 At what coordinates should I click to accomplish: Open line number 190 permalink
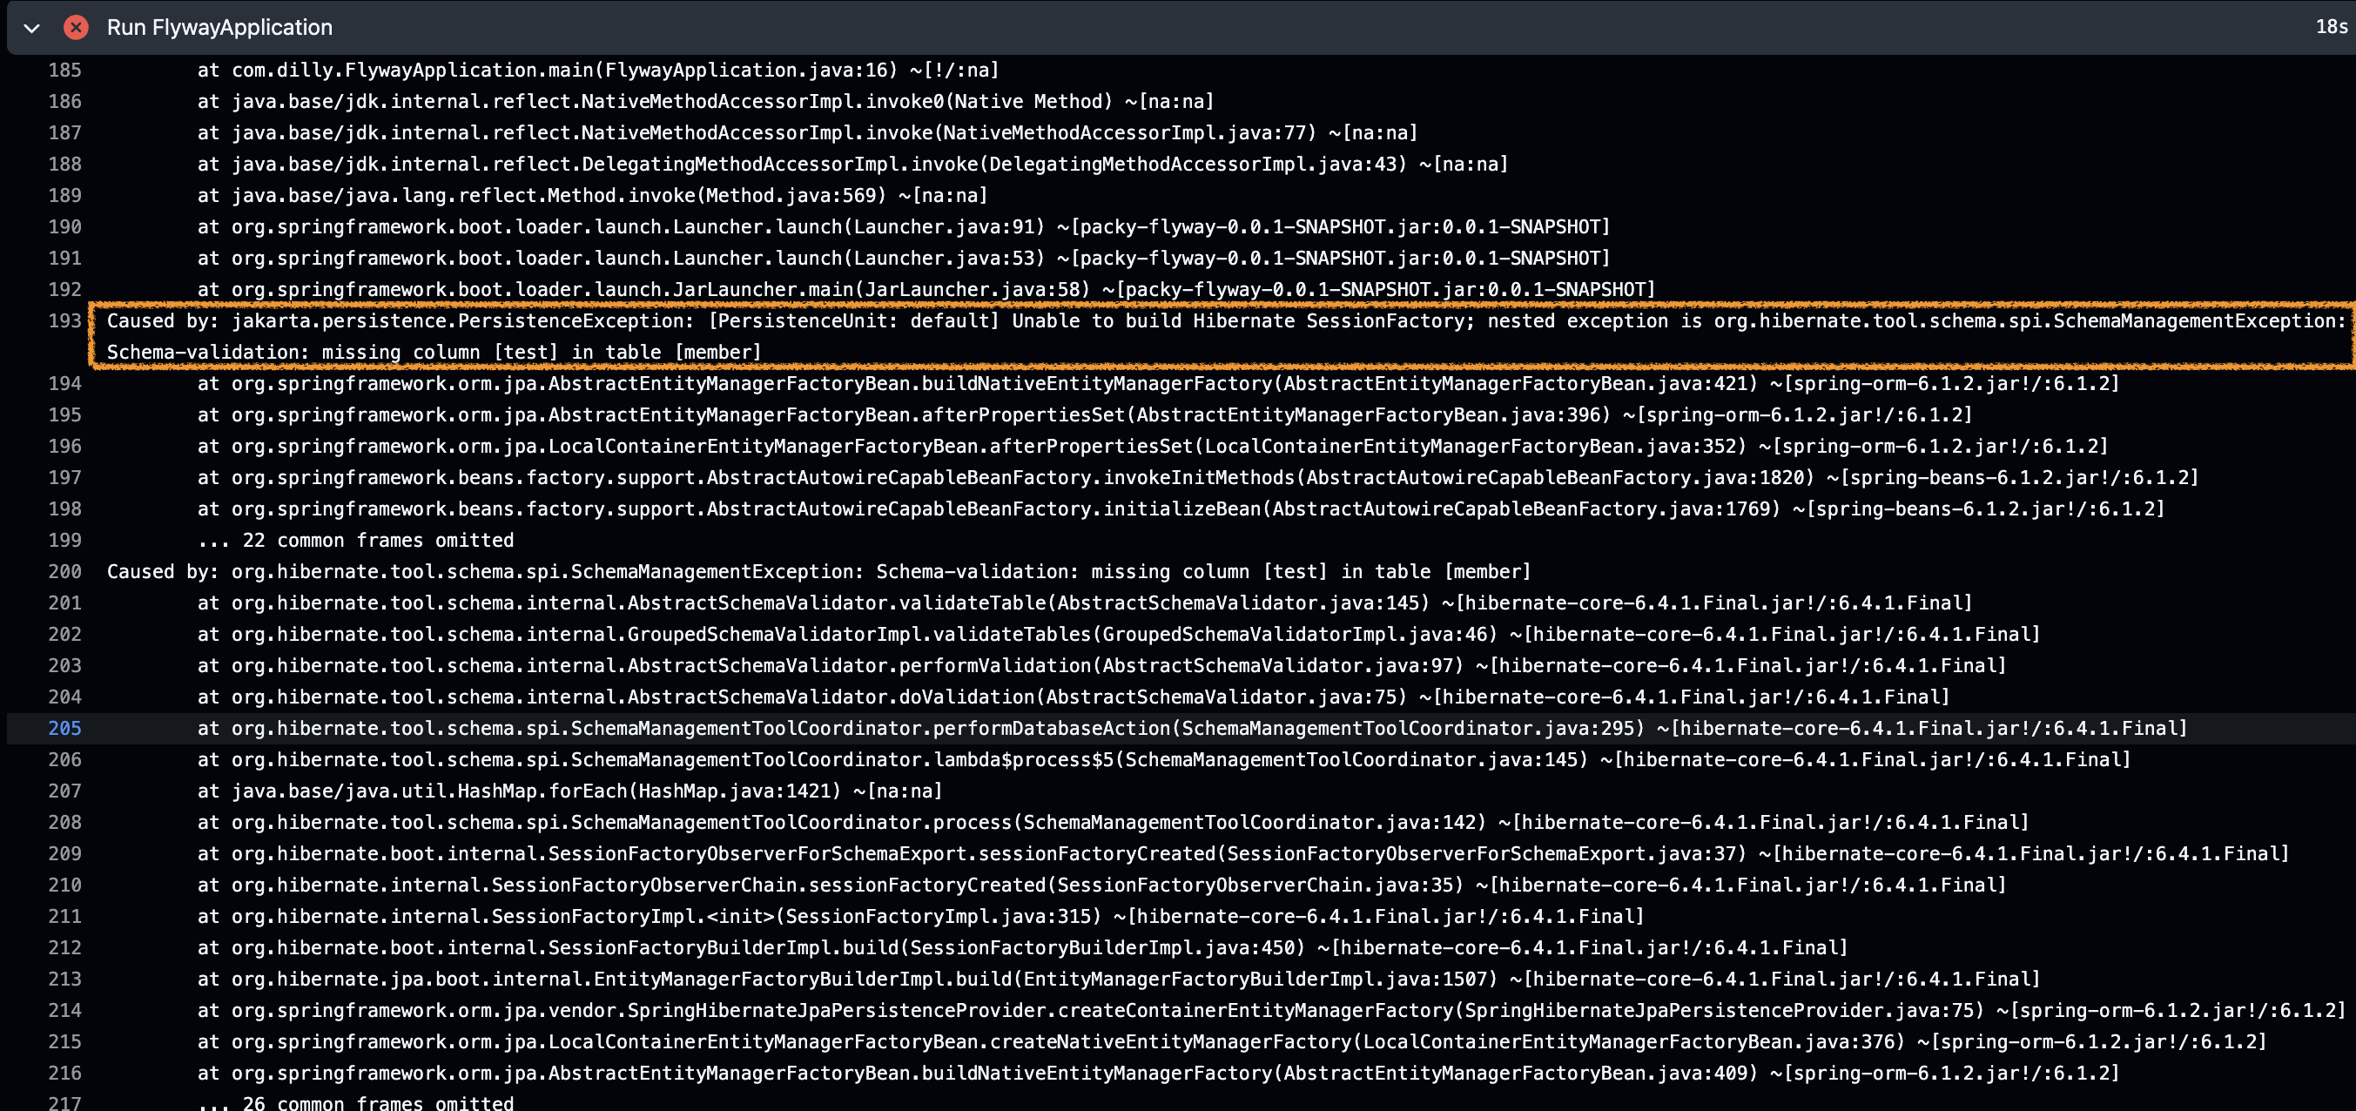click(65, 226)
